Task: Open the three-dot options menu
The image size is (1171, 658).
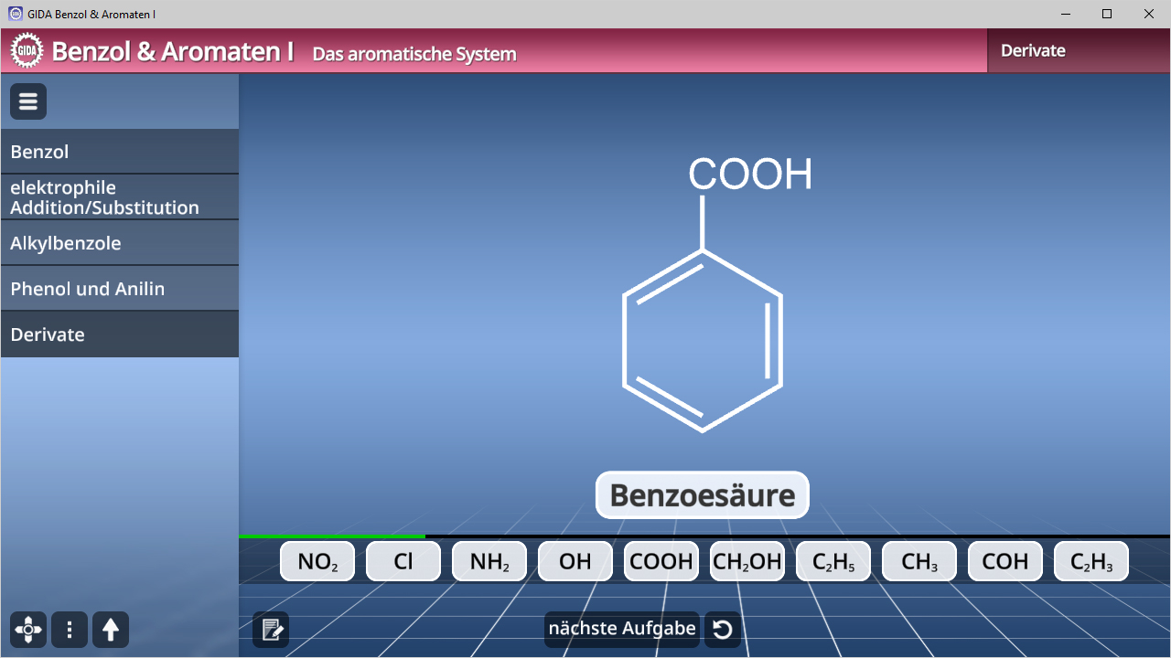Action: [x=70, y=630]
